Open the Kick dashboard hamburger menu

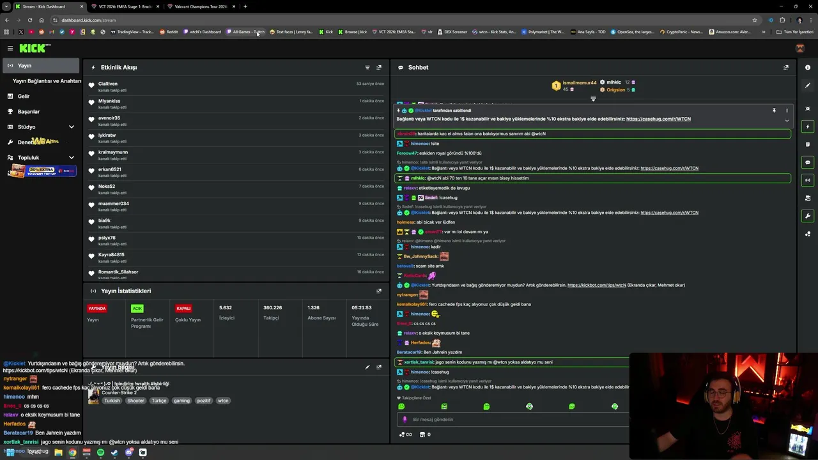pos(10,48)
